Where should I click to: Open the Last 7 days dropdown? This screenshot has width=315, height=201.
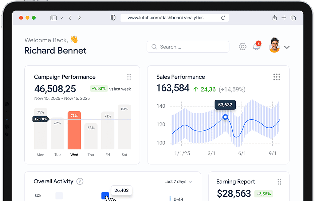coord(178,182)
